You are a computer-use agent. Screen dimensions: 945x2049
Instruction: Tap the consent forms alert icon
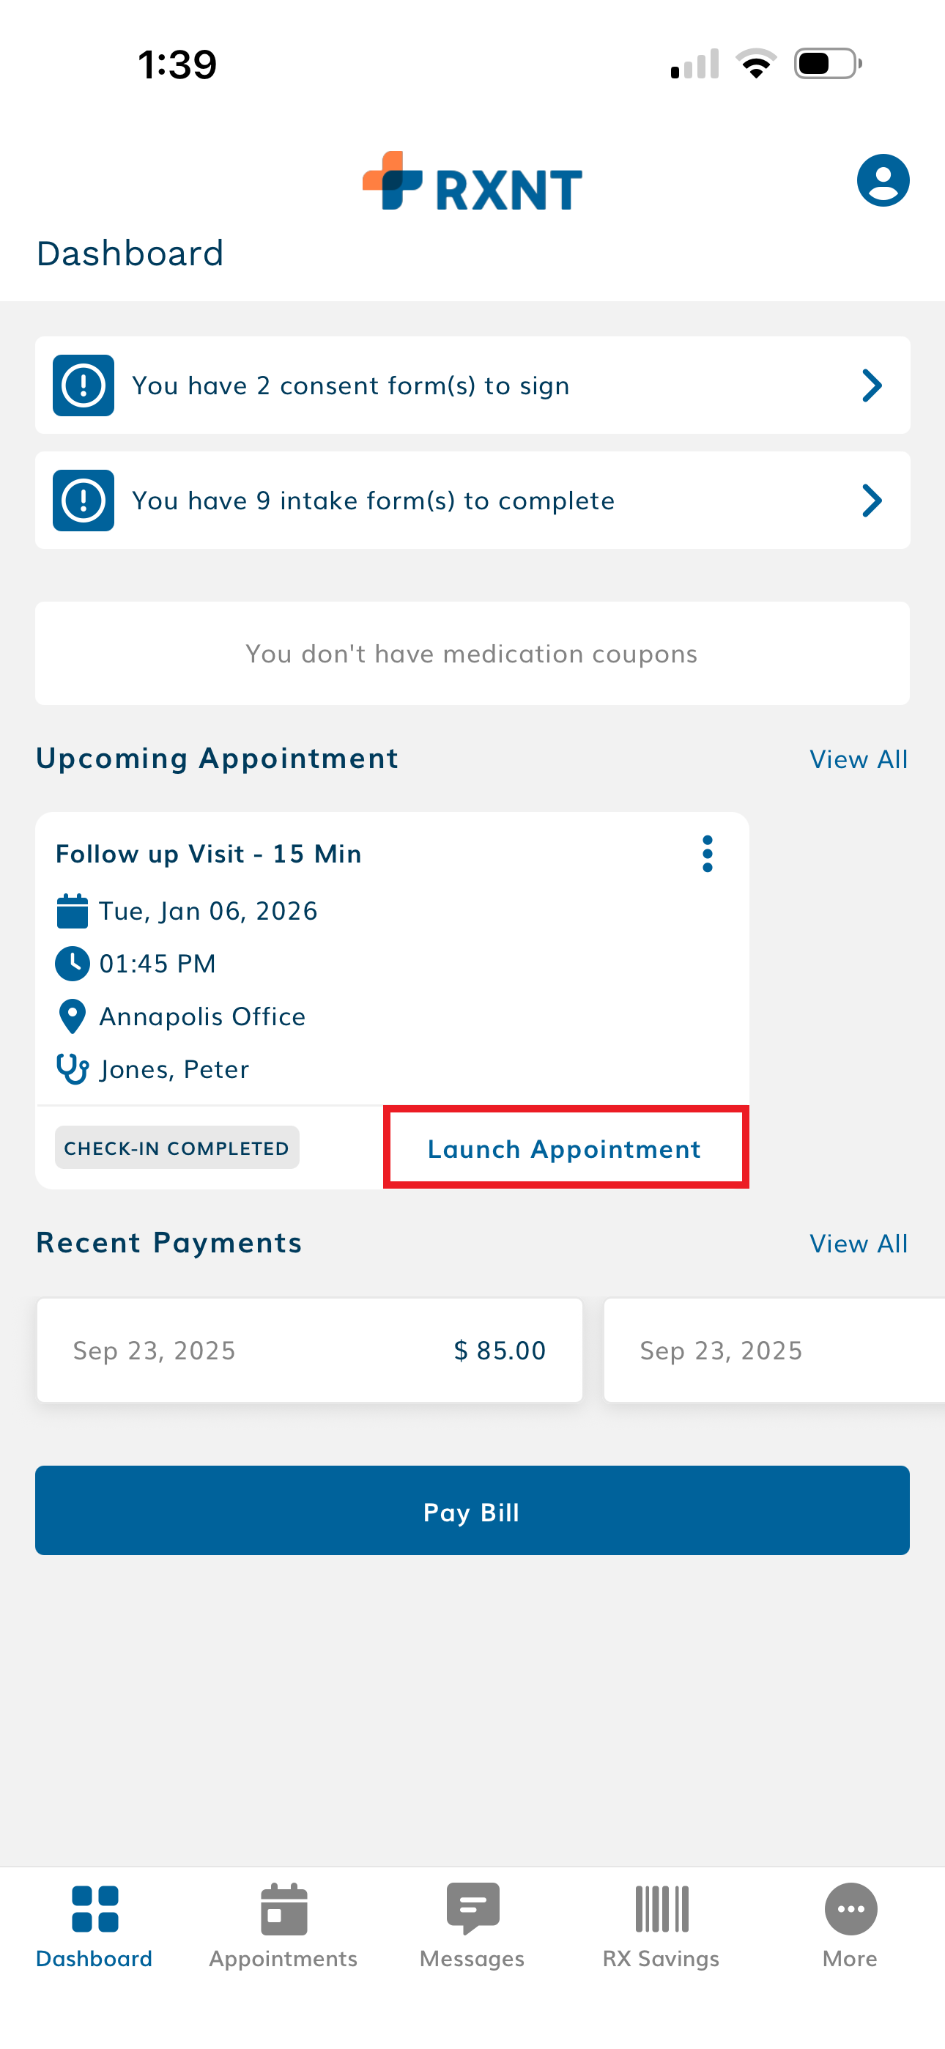[x=84, y=385]
